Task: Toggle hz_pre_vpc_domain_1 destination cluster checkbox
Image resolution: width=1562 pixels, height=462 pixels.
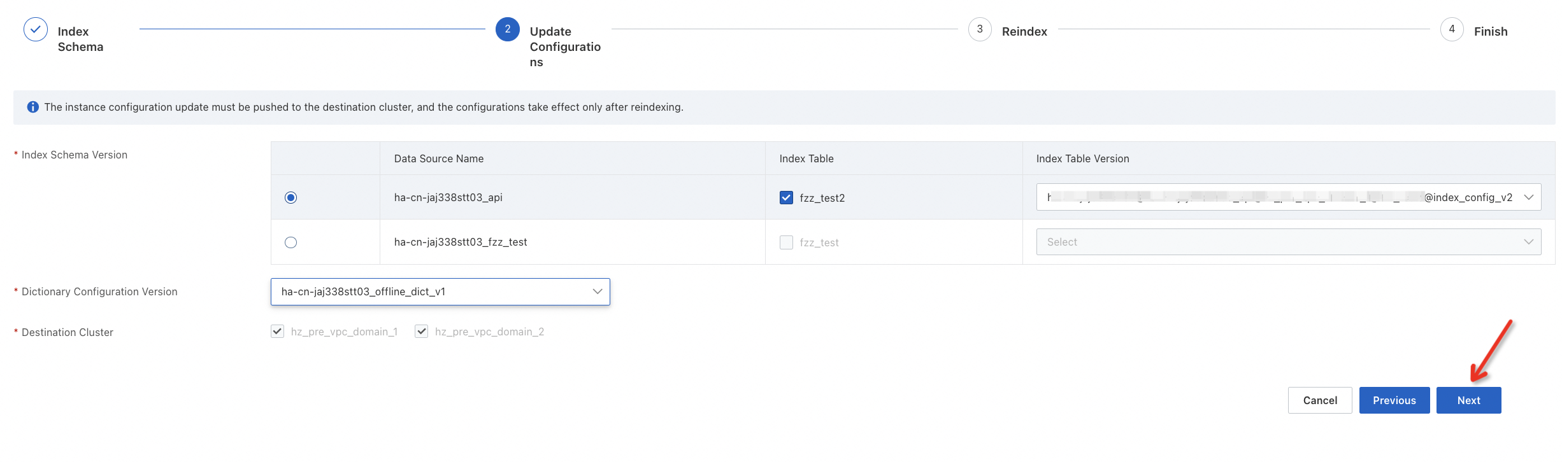Action: tap(277, 332)
